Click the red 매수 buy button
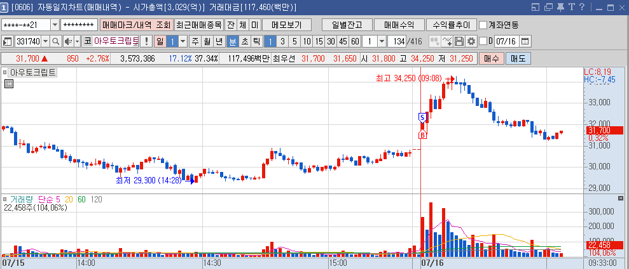The width and height of the screenshot is (629, 269). (x=492, y=59)
